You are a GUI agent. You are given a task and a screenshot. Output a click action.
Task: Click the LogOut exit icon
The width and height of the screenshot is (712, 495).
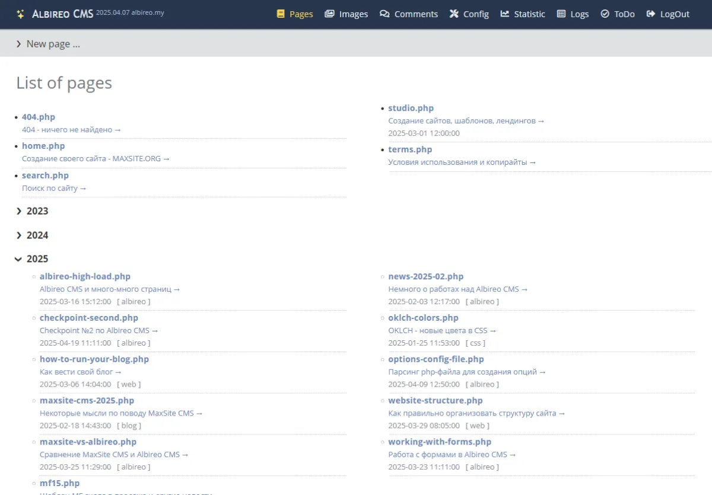click(x=650, y=14)
